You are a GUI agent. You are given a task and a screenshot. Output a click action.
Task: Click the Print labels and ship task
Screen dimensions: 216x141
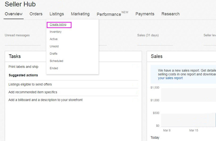[23, 67]
